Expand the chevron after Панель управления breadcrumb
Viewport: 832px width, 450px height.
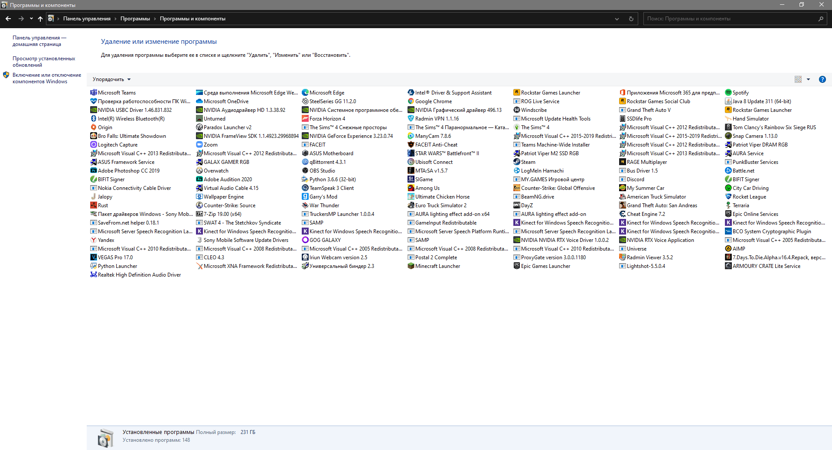tap(115, 19)
